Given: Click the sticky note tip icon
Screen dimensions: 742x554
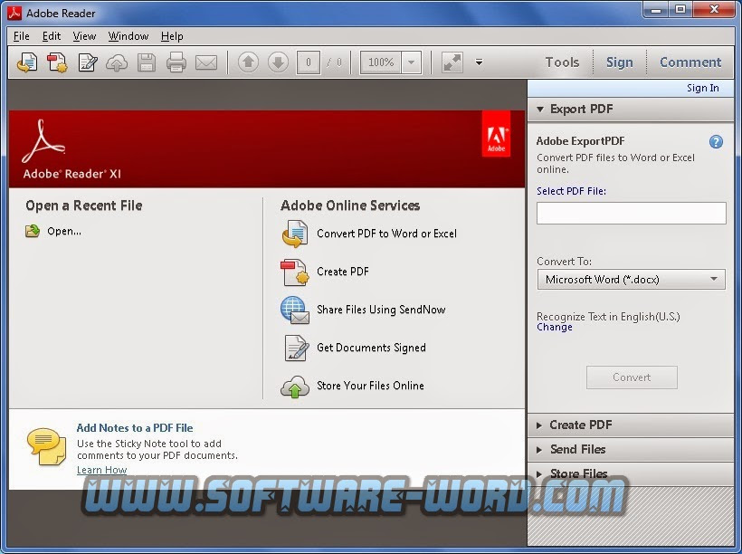Looking at the screenshot, I should click(46, 446).
